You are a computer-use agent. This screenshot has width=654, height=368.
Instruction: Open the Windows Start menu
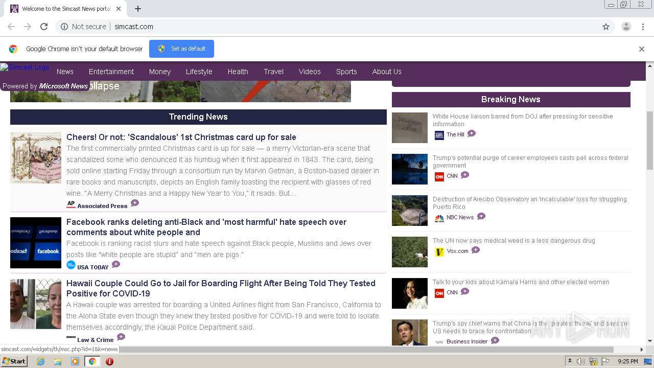pyautogui.click(x=14, y=361)
